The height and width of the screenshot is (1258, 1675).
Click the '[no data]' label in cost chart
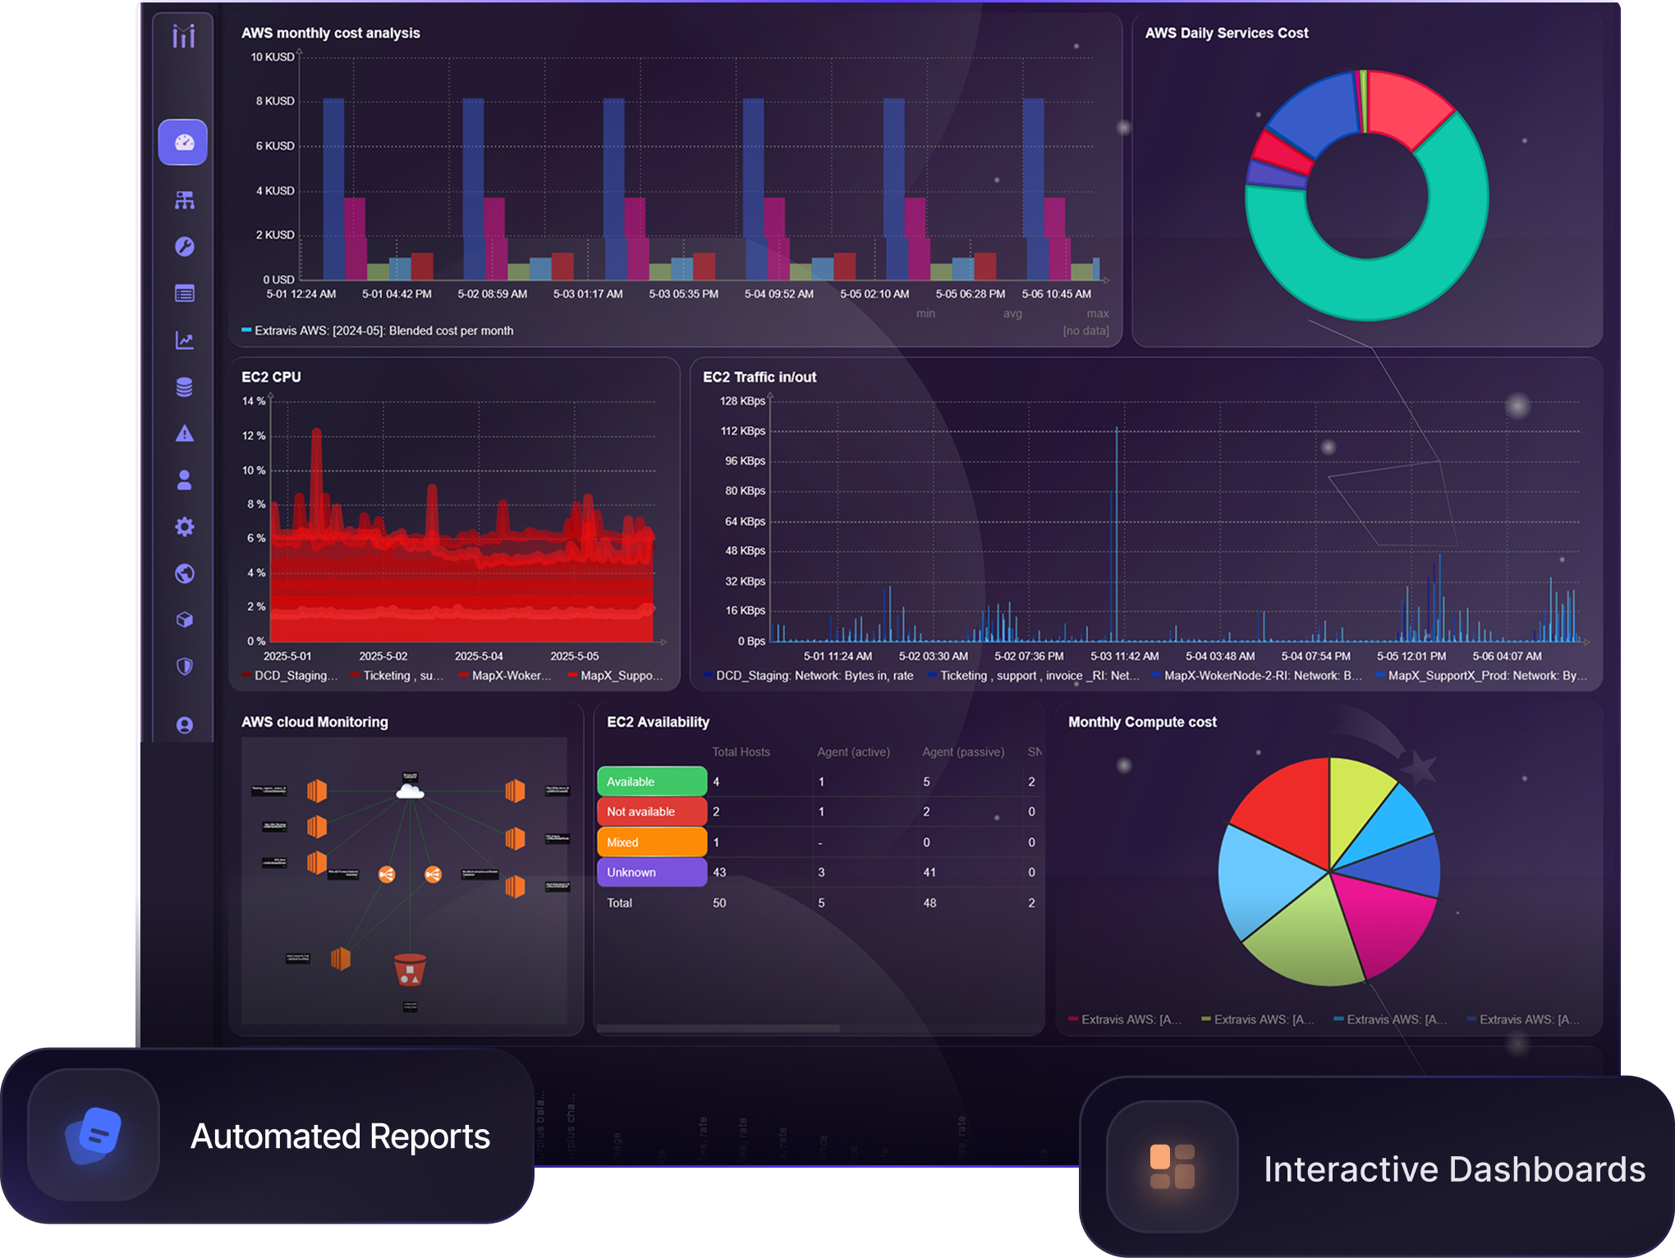(1085, 331)
